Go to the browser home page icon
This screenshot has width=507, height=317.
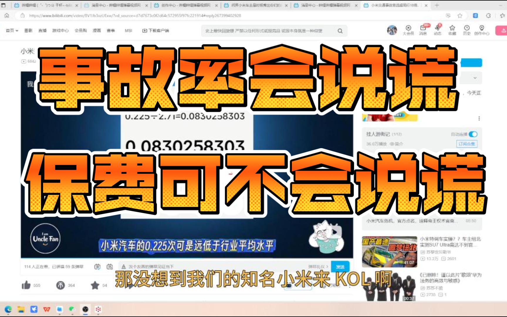7,16
